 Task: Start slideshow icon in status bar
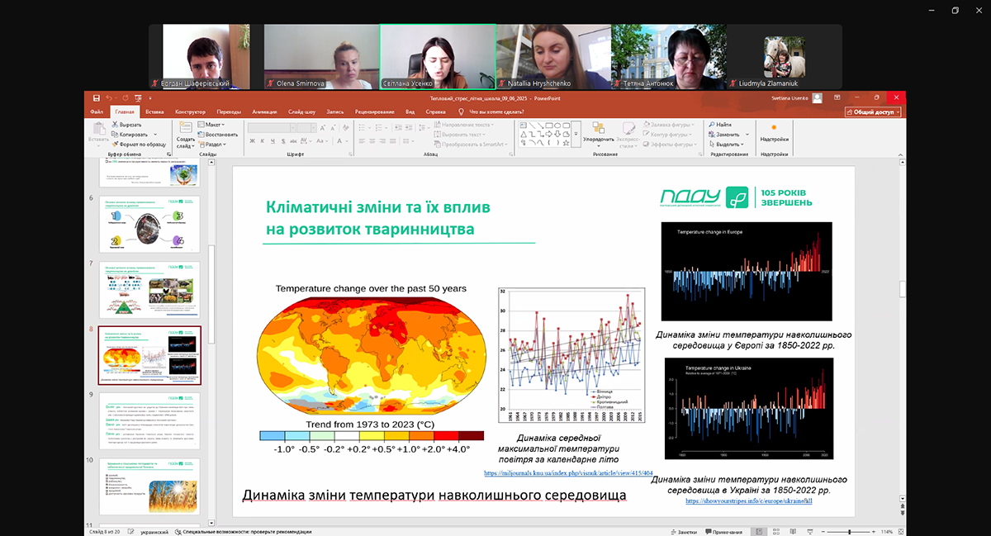[810, 532]
